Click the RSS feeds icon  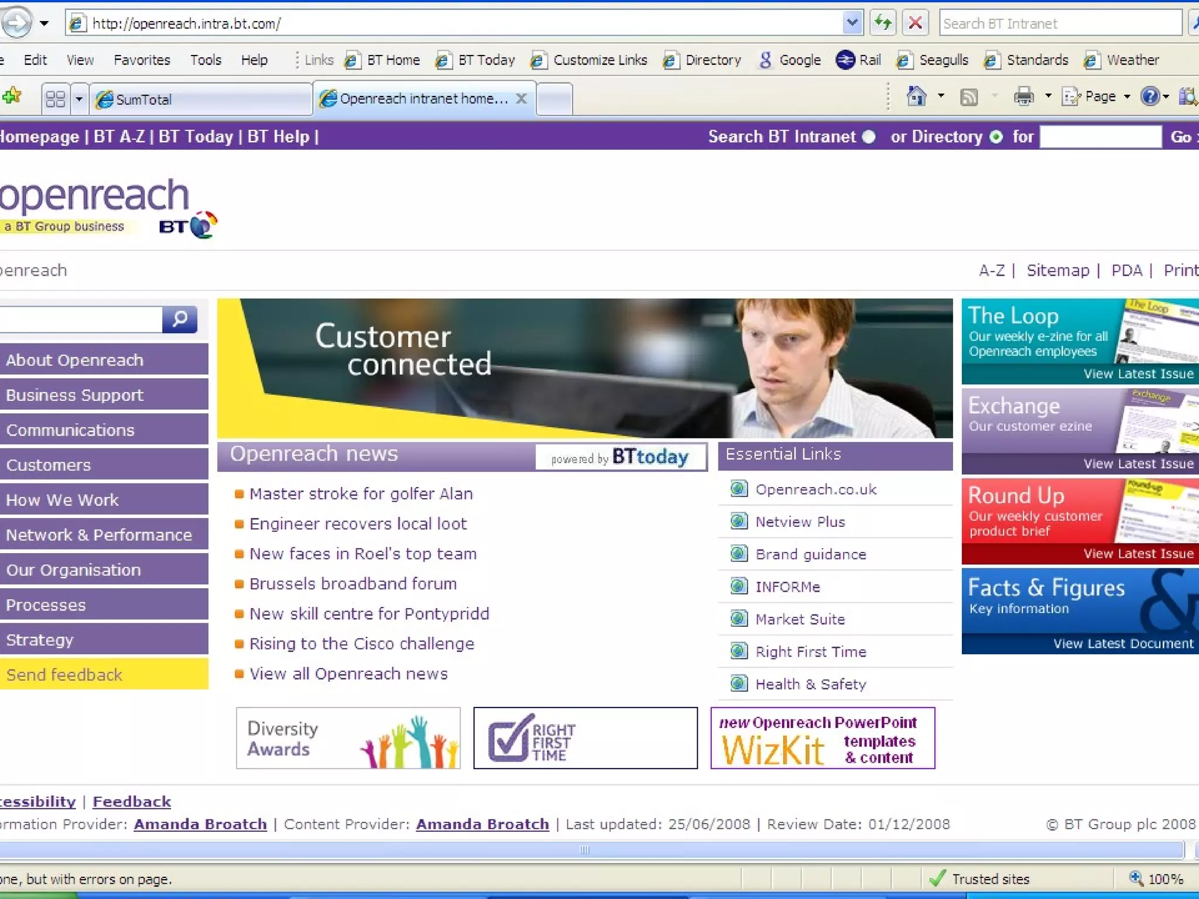coord(969,97)
